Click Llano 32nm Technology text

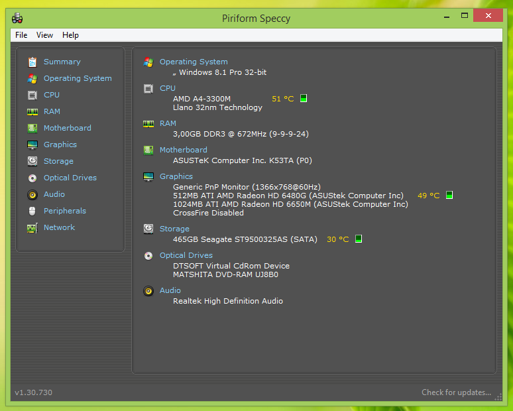point(217,107)
